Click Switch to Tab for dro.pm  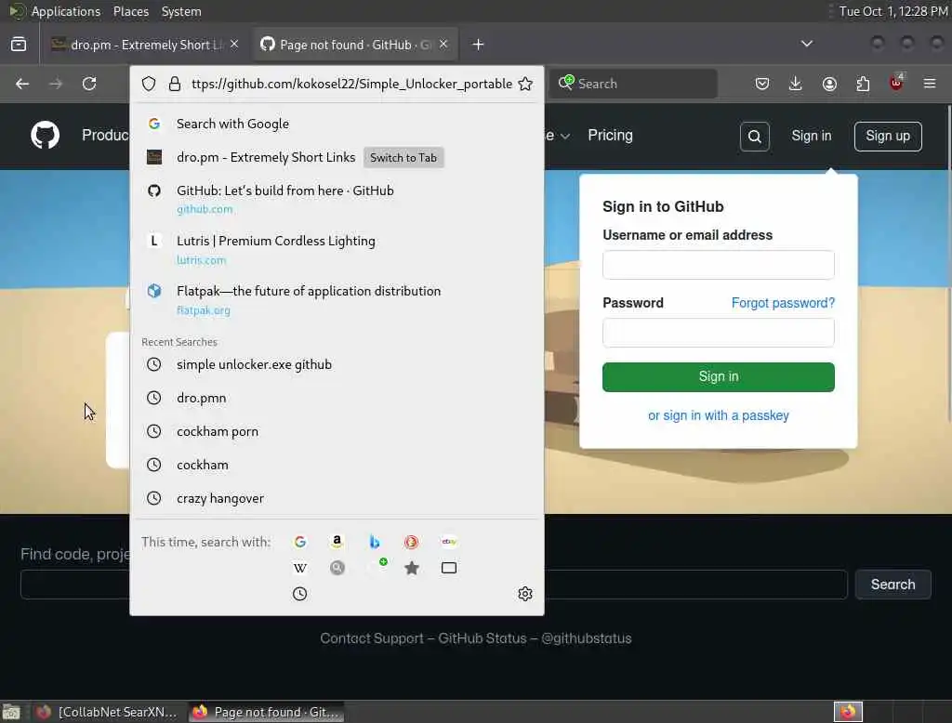point(403,157)
